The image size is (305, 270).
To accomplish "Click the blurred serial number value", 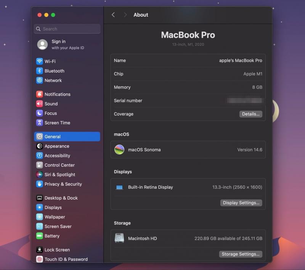I will [244, 101].
